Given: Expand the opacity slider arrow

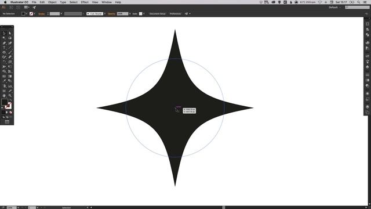Looking at the screenshot, I should point(130,14).
